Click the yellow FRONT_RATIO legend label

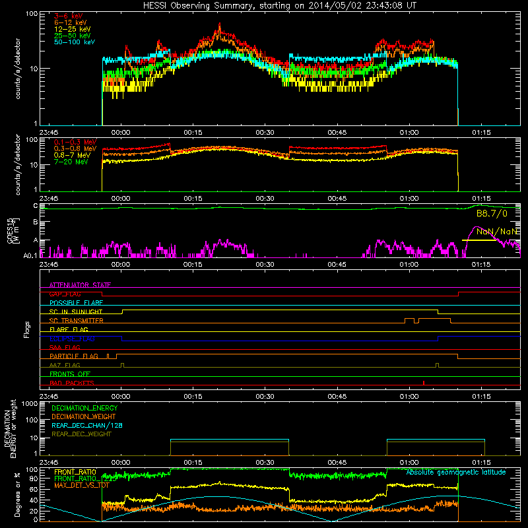coord(75,472)
